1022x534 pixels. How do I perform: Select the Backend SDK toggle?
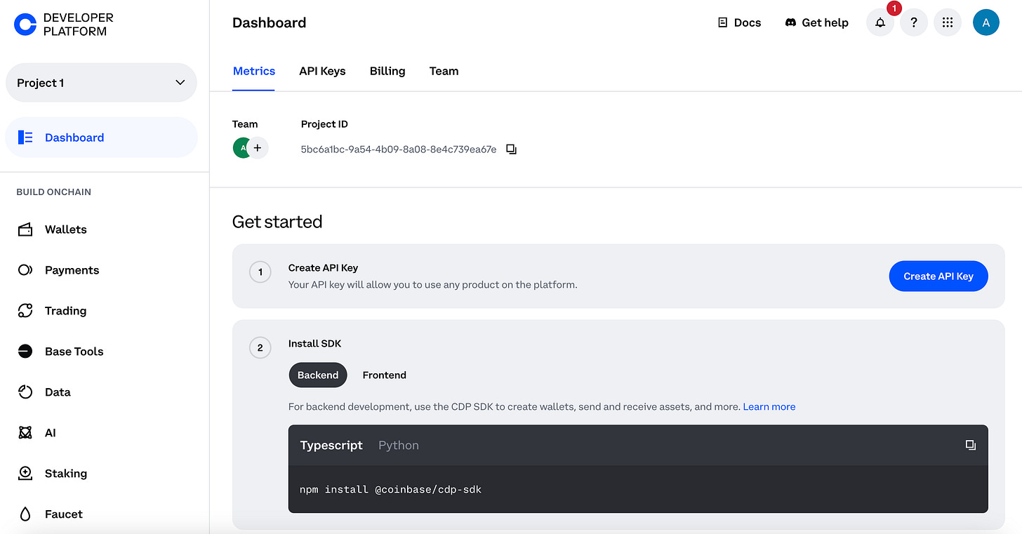[x=318, y=375]
